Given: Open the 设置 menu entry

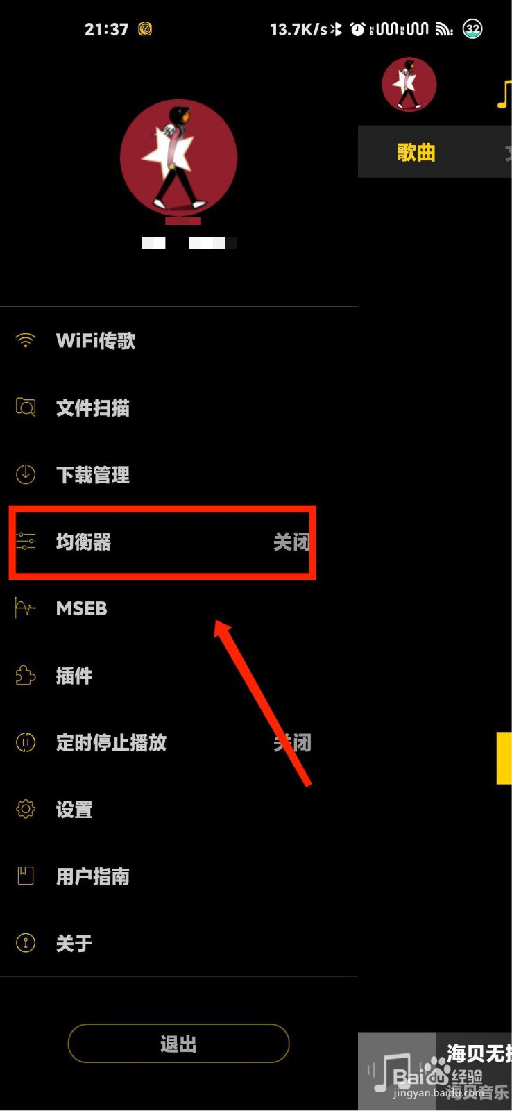Looking at the screenshot, I should tap(179, 810).
